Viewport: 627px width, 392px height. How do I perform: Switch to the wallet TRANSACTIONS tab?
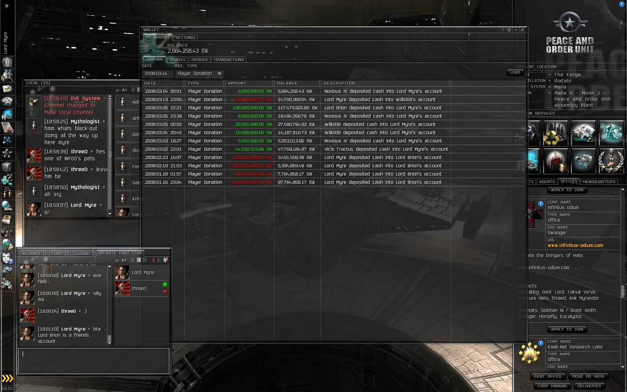click(229, 60)
